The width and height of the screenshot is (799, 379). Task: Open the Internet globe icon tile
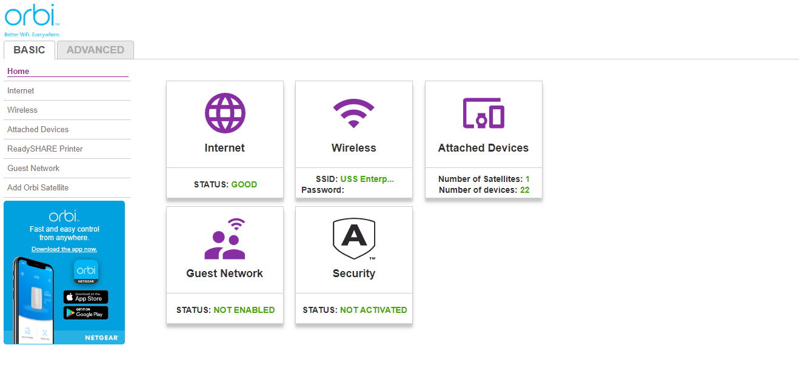225,113
